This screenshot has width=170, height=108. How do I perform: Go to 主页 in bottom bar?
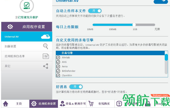[15, 104]
